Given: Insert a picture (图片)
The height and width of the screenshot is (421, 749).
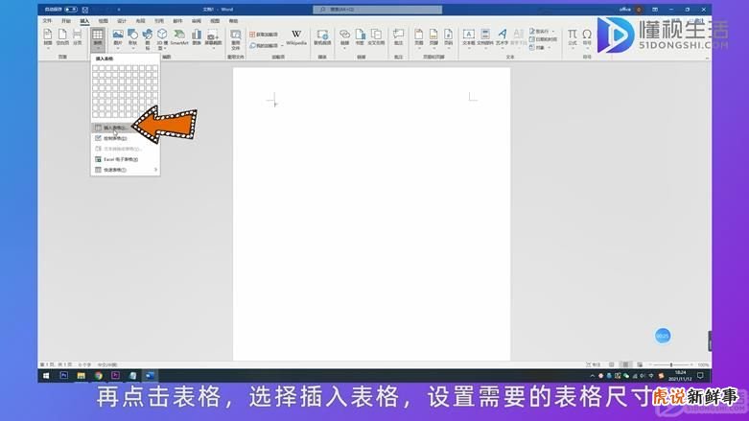Looking at the screenshot, I should [118, 38].
